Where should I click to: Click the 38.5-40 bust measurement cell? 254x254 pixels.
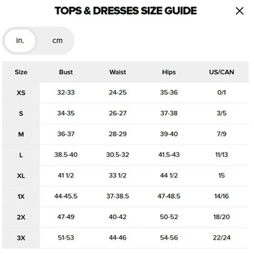[x=66, y=155]
